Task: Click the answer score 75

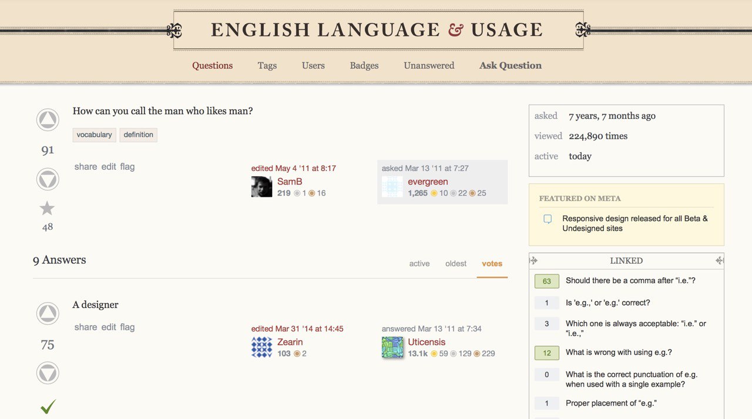Action: coord(48,345)
